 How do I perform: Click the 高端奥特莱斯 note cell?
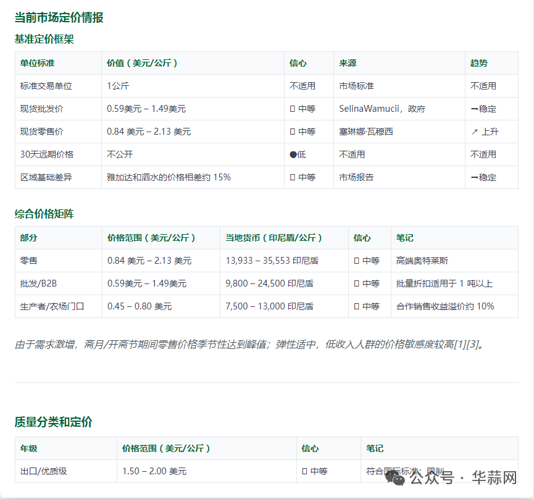pyautogui.click(x=422, y=261)
